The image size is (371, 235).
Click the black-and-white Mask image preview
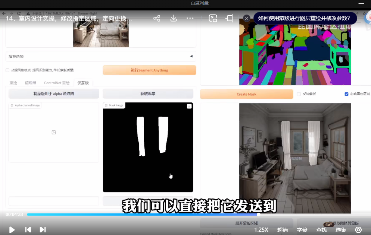tap(148, 147)
